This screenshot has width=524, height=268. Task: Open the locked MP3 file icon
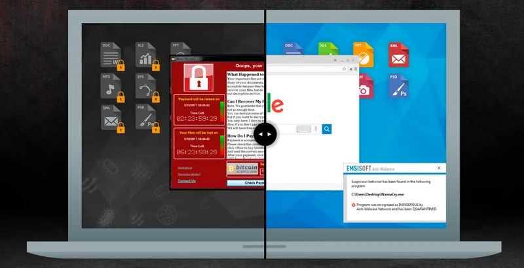[111, 87]
